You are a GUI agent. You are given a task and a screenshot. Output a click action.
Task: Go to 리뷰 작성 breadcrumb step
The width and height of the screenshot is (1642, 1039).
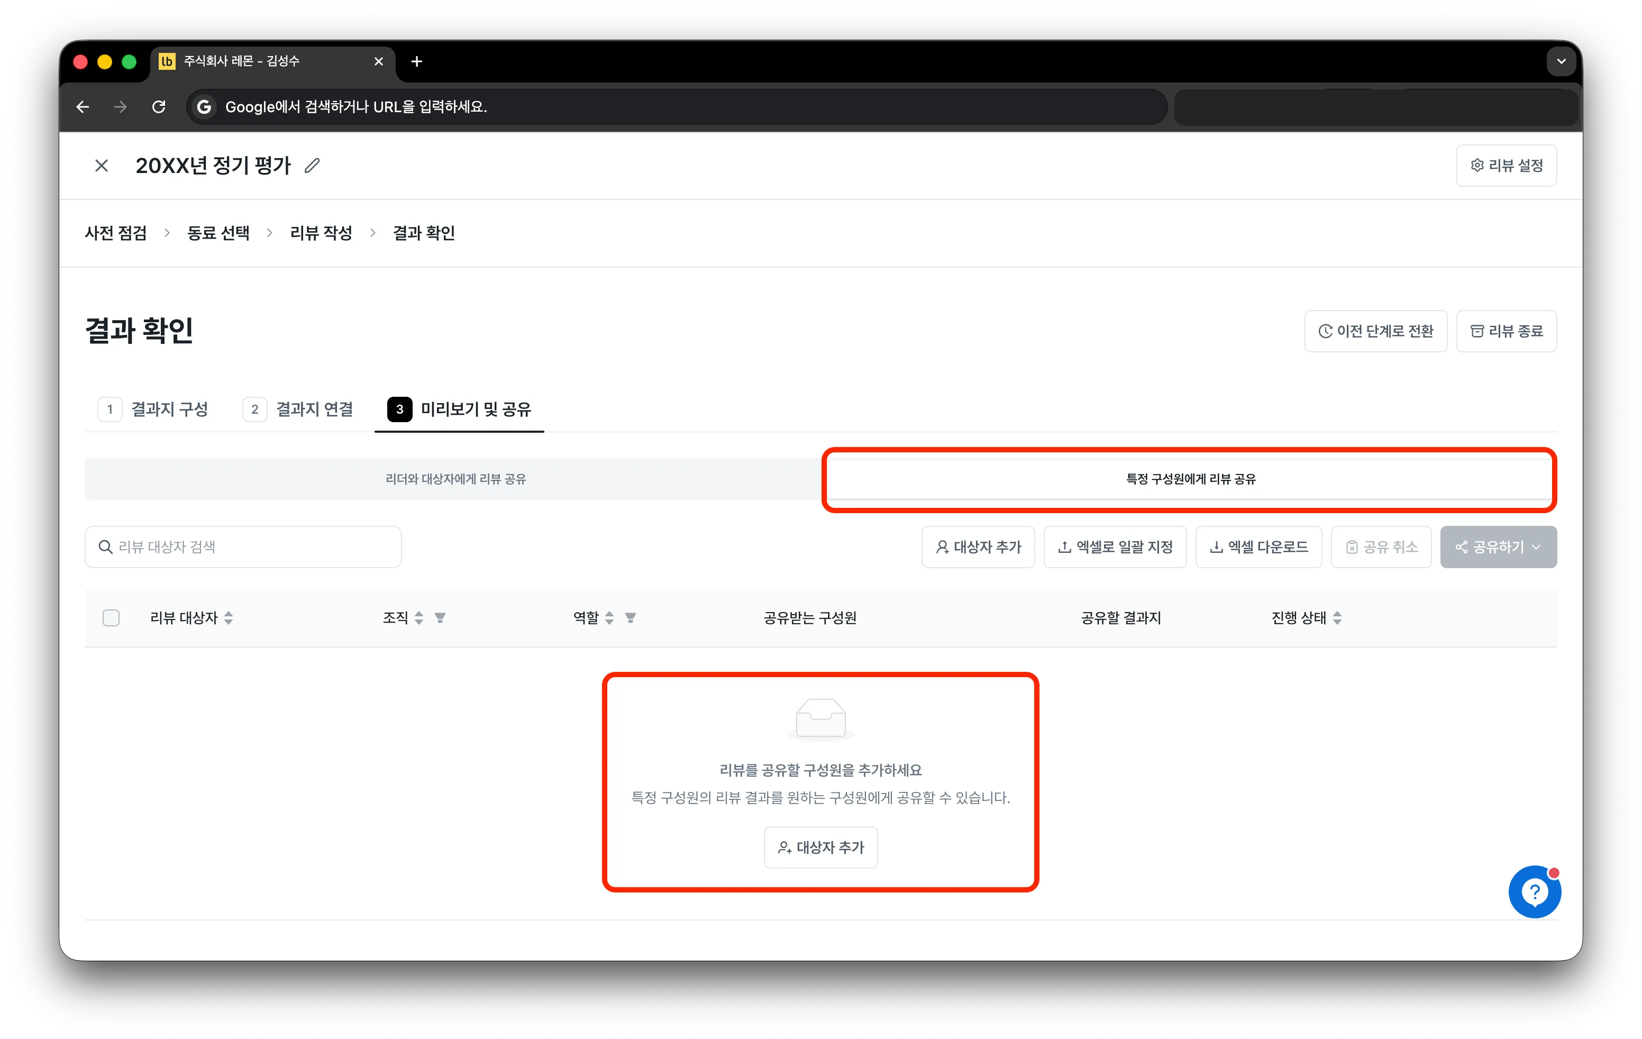coord(321,233)
